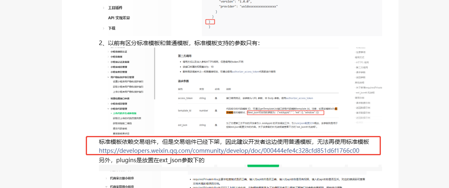The height and width of the screenshot is (188, 449).
Task: Click the sentence about plugins in ext_json
Action: (x=152, y=160)
